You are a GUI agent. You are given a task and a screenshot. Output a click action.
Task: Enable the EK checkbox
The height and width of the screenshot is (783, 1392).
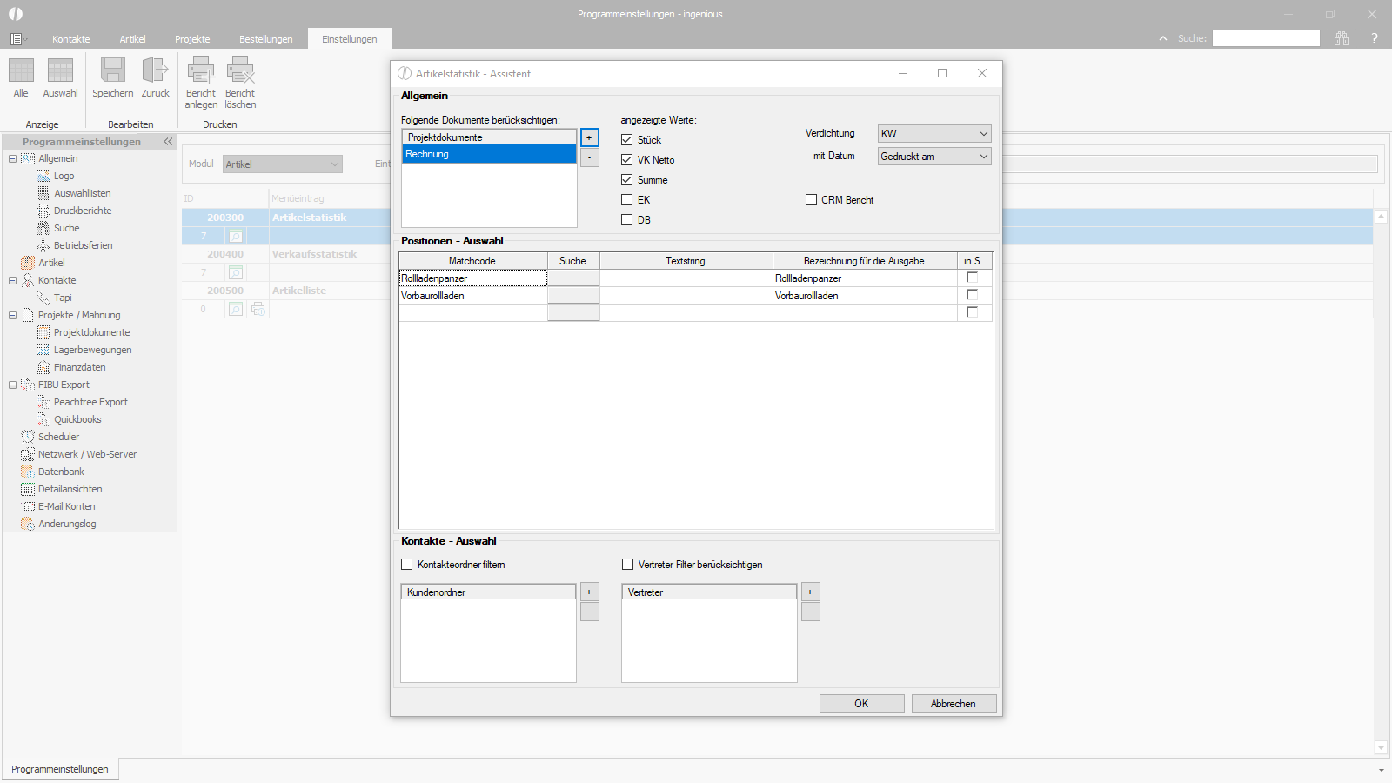[x=626, y=199]
